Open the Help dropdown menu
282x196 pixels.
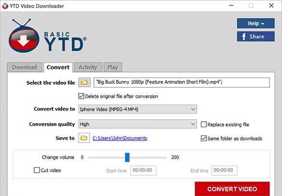coord(255,23)
